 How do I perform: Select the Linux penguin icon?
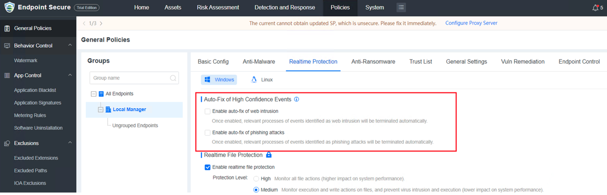(254, 80)
